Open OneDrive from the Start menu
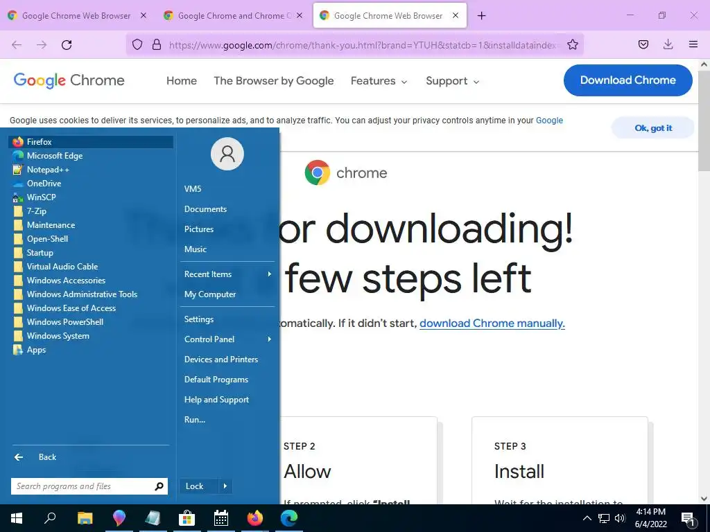The width and height of the screenshot is (710, 532). point(91,183)
